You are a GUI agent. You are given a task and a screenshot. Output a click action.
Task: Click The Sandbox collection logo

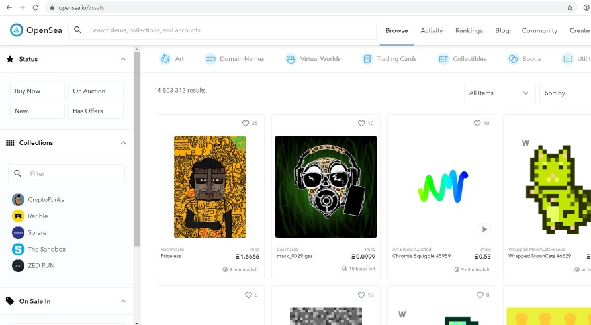(x=18, y=250)
